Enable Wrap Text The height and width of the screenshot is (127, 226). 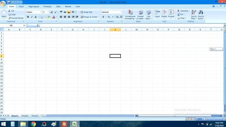[x=86, y=12]
